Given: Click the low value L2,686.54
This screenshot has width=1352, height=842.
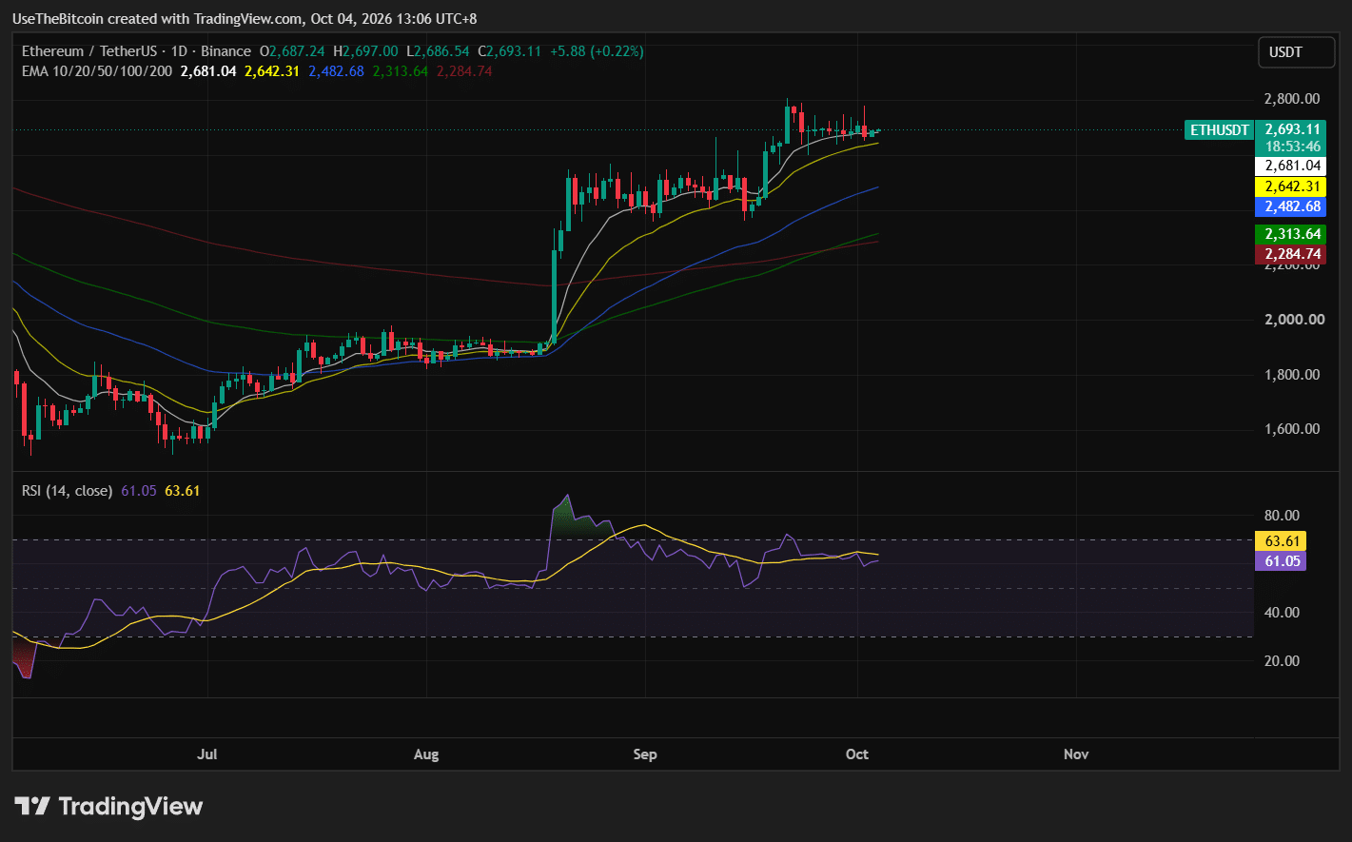Looking at the screenshot, I should (438, 51).
